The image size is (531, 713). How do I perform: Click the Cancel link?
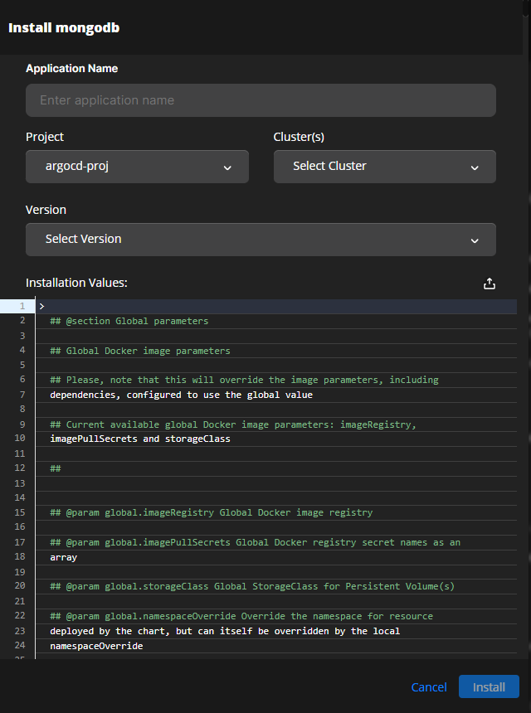[429, 686]
